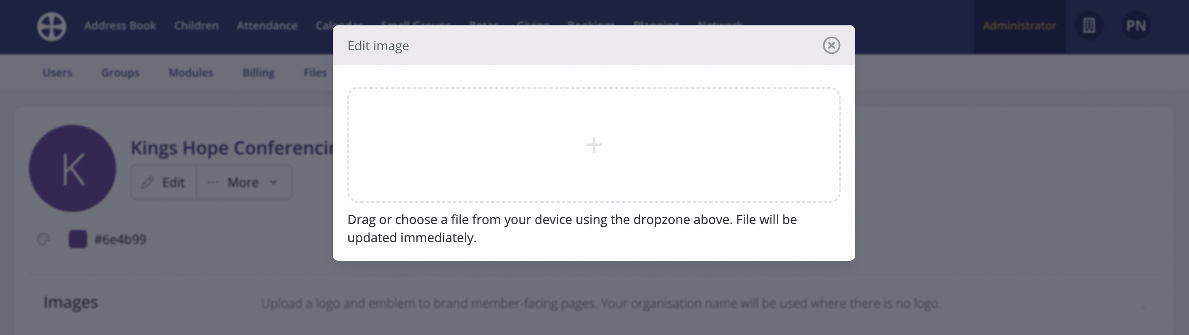Screen dimensions: 1189x335
Task: Click the K organisation avatar
Action: (x=73, y=168)
